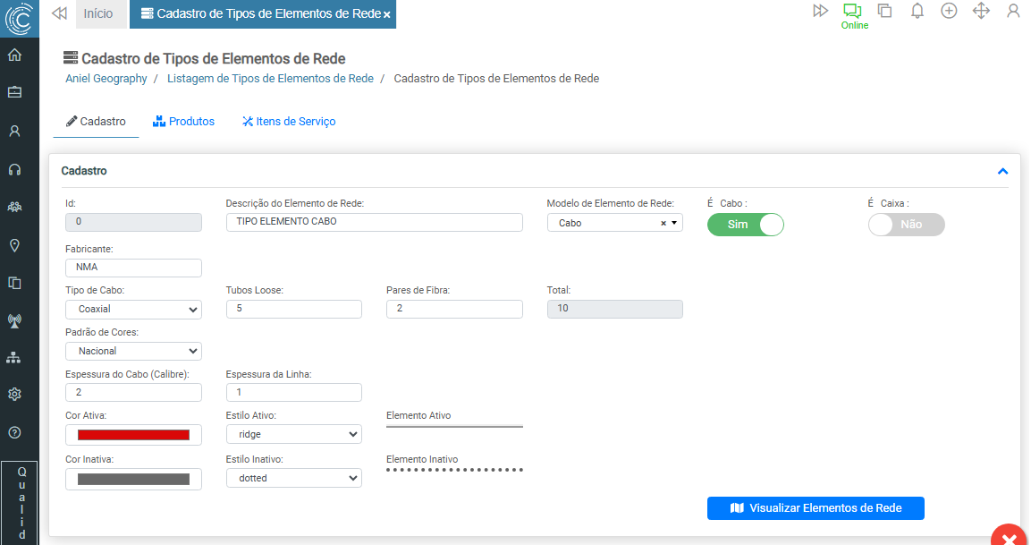Click the notification bell icon
The width and height of the screenshot is (1031, 545).
coord(917,12)
